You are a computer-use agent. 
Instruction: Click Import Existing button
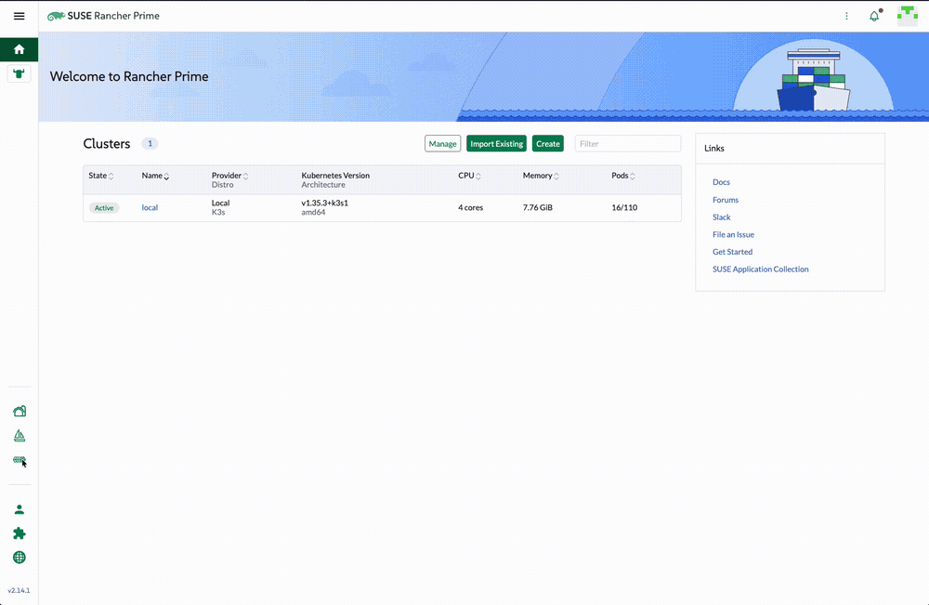tap(496, 143)
